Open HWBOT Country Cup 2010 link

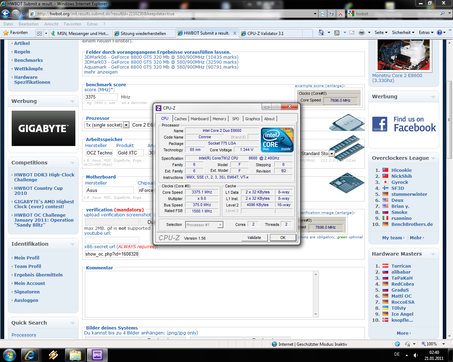point(38,191)
